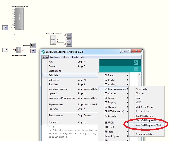
Task: Choose Drucken menu entry
Action: (70, 109)
